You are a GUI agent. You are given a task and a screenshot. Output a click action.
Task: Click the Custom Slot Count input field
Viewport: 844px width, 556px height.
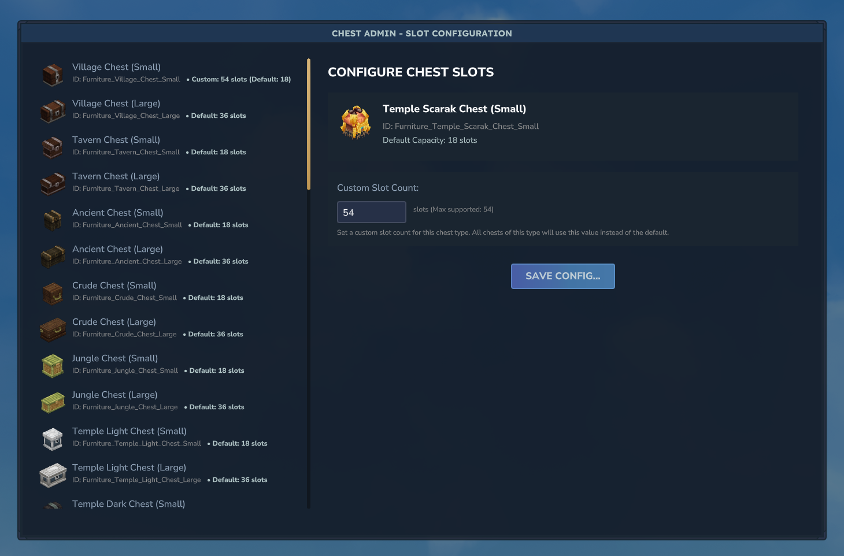[x=371, y=212]
